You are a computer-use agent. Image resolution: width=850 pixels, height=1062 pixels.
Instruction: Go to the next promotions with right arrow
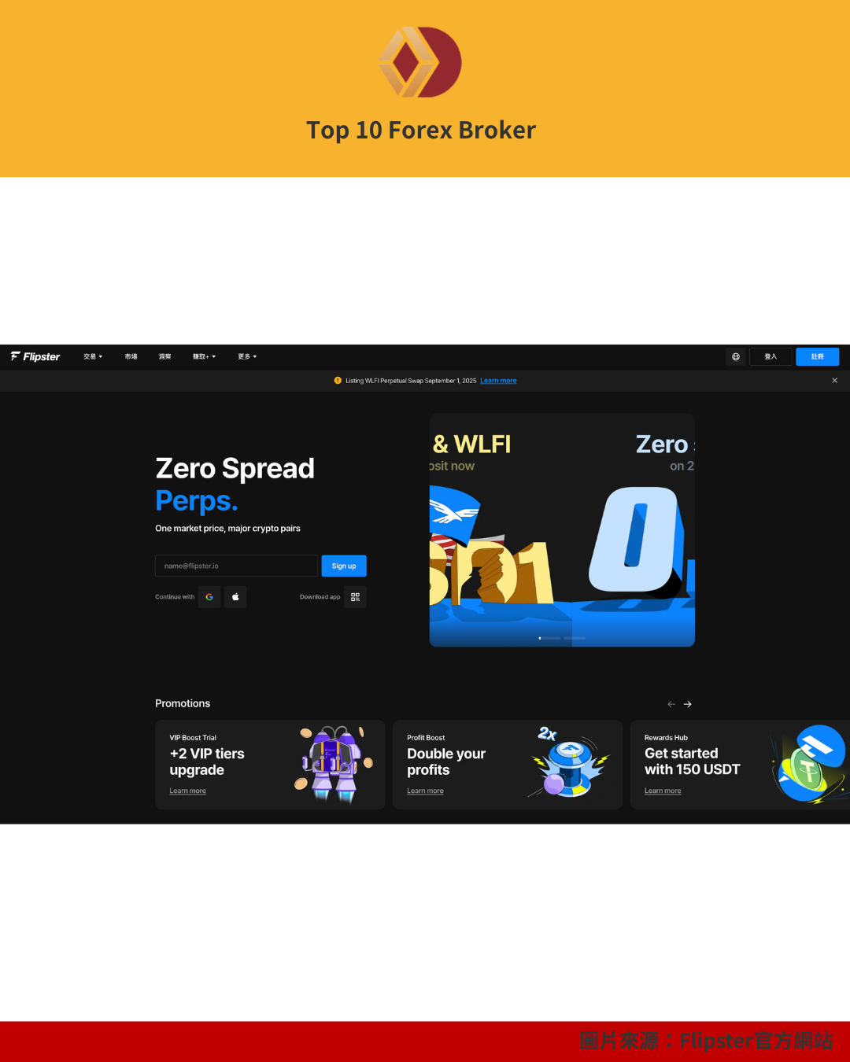click(x=688, y=704)
